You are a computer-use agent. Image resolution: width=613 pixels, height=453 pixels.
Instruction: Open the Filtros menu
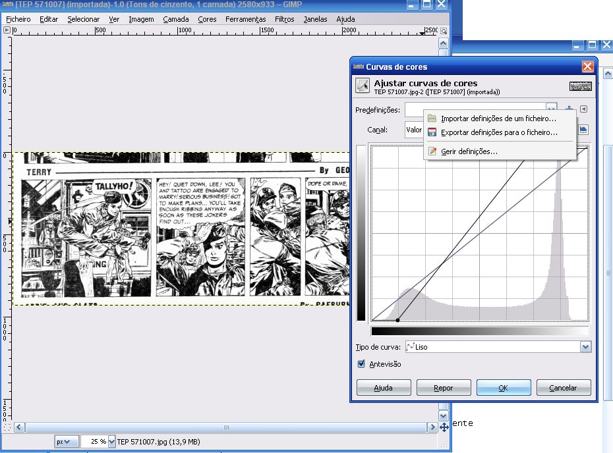point(285,19)
